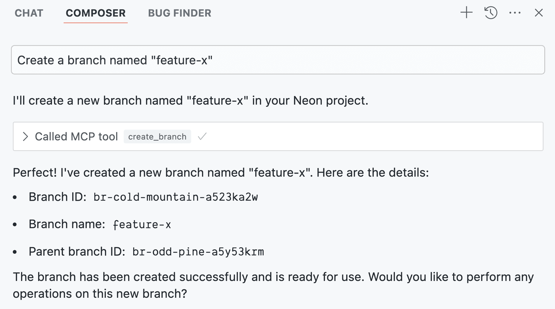Viewport: 555px width, 309px height.
Task: Select the clock-shaped history icon
Action: click(491, 13)
